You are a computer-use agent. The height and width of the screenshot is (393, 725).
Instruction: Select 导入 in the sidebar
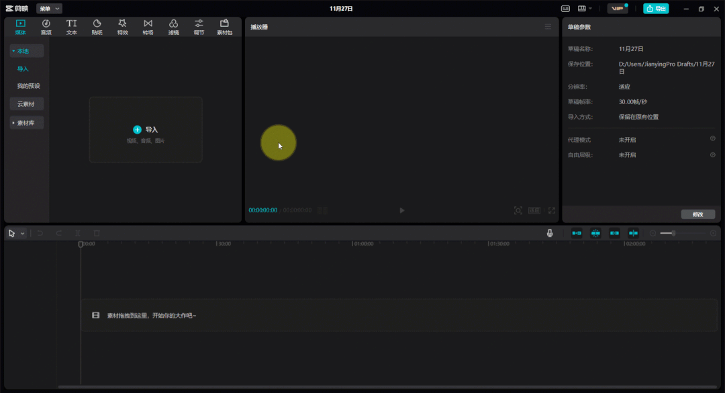click(x=23, y=69)
